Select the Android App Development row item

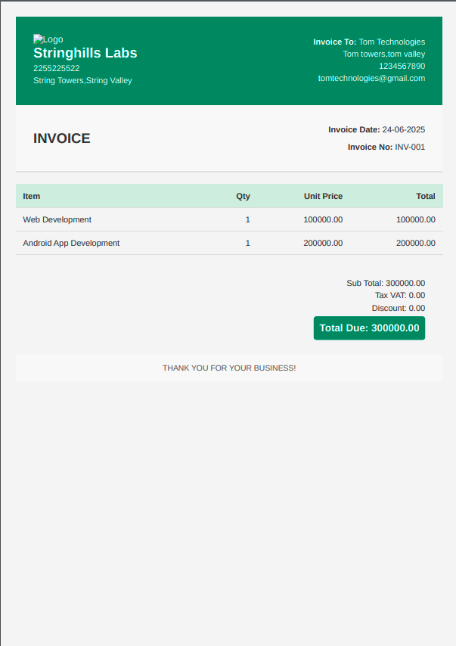click(71, 243)
